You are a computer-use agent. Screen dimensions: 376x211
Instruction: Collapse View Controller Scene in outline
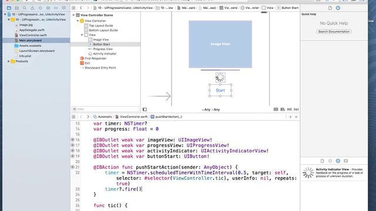point(73,15)
